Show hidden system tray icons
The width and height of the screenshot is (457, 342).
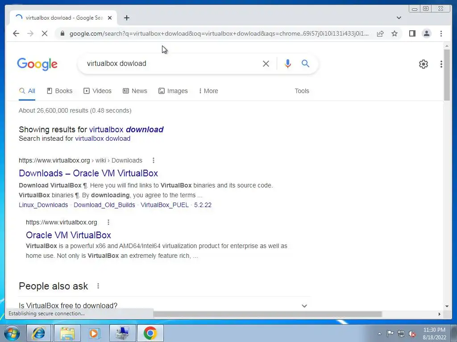point(379,334)
